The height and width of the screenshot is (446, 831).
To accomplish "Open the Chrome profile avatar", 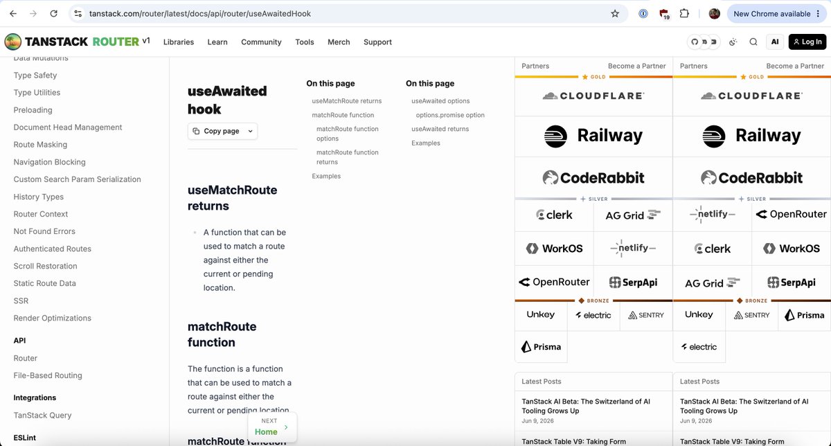I will click(715, 13).
